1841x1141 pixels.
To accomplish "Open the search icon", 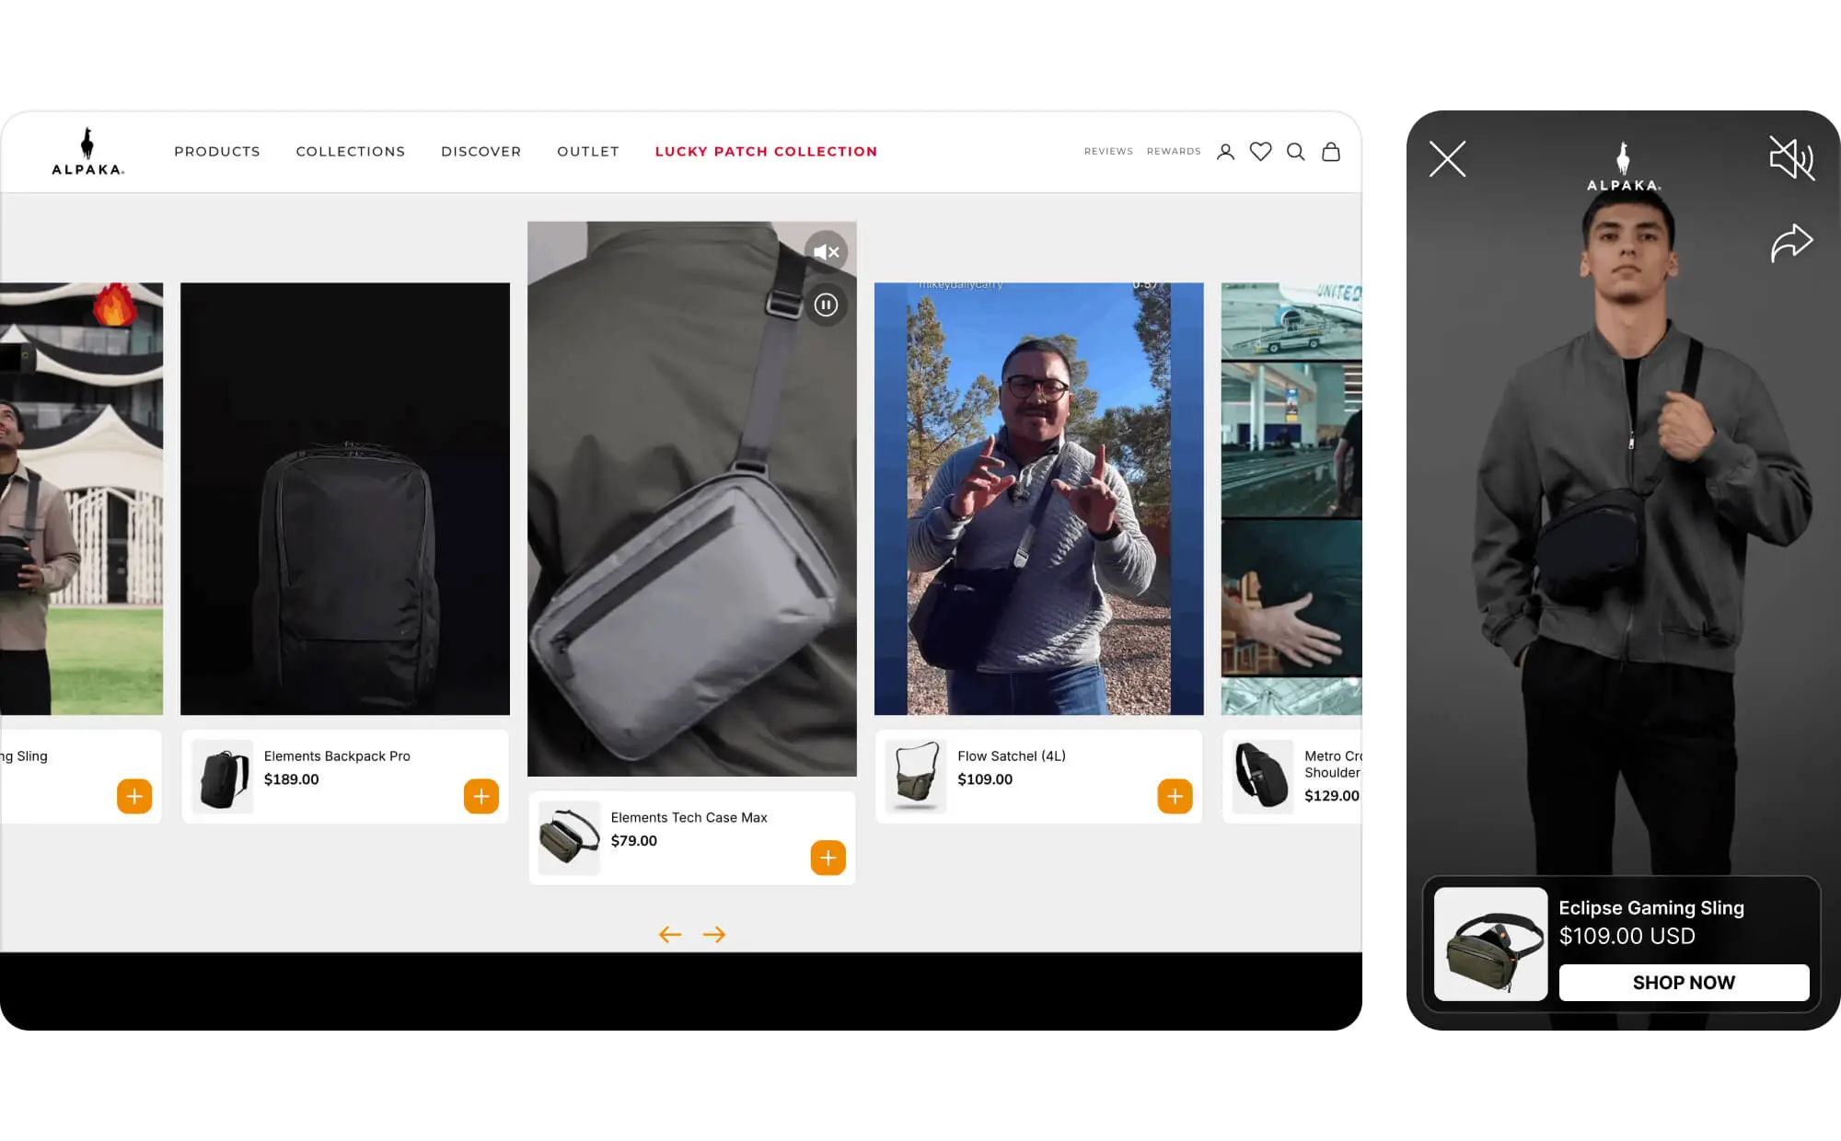I will 1296,151.
